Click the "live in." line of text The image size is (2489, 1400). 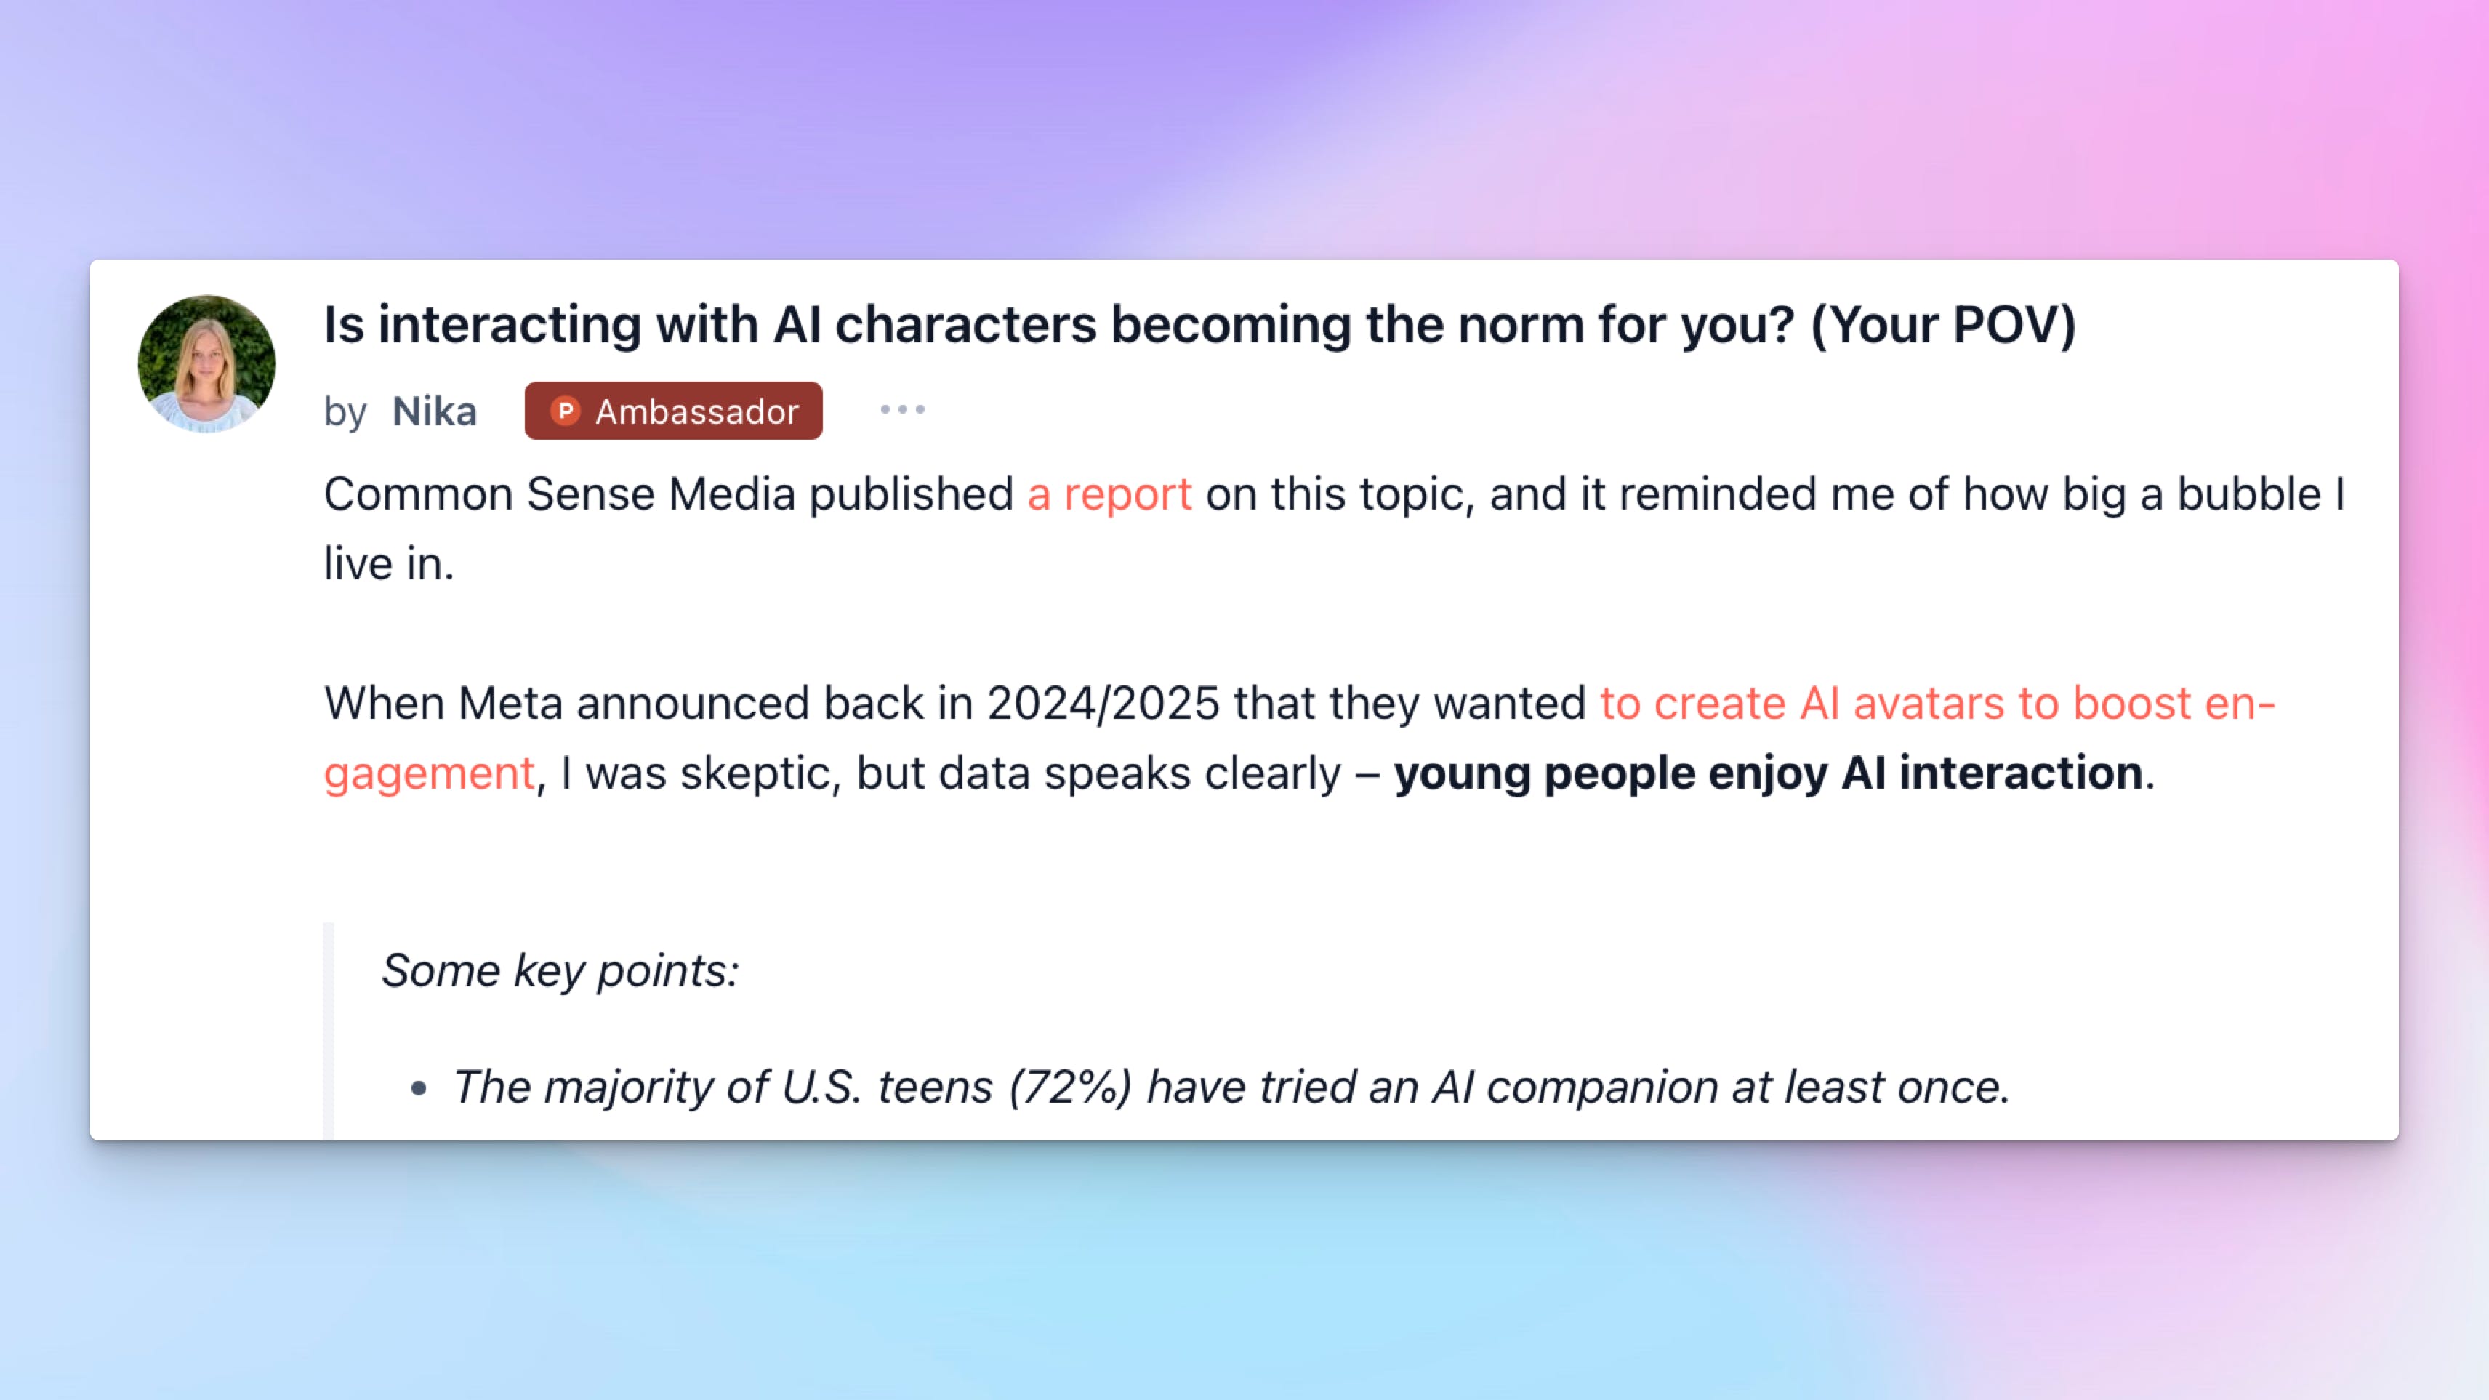(x=388, y=564)
